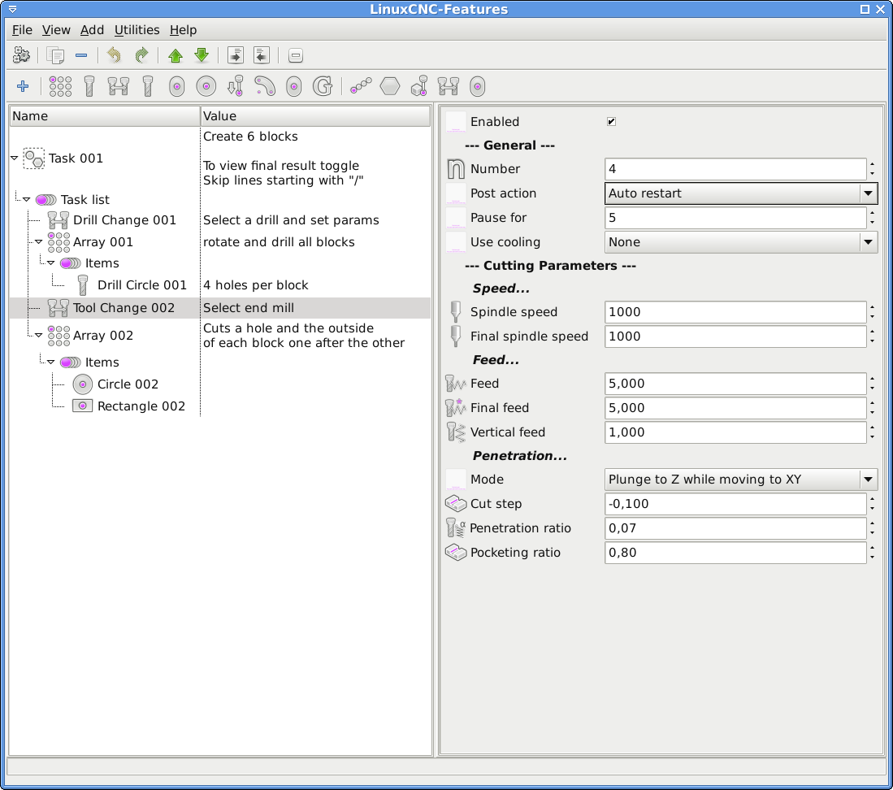
Task: Move item down with green down arrow
Action: (x=202, y=55)
